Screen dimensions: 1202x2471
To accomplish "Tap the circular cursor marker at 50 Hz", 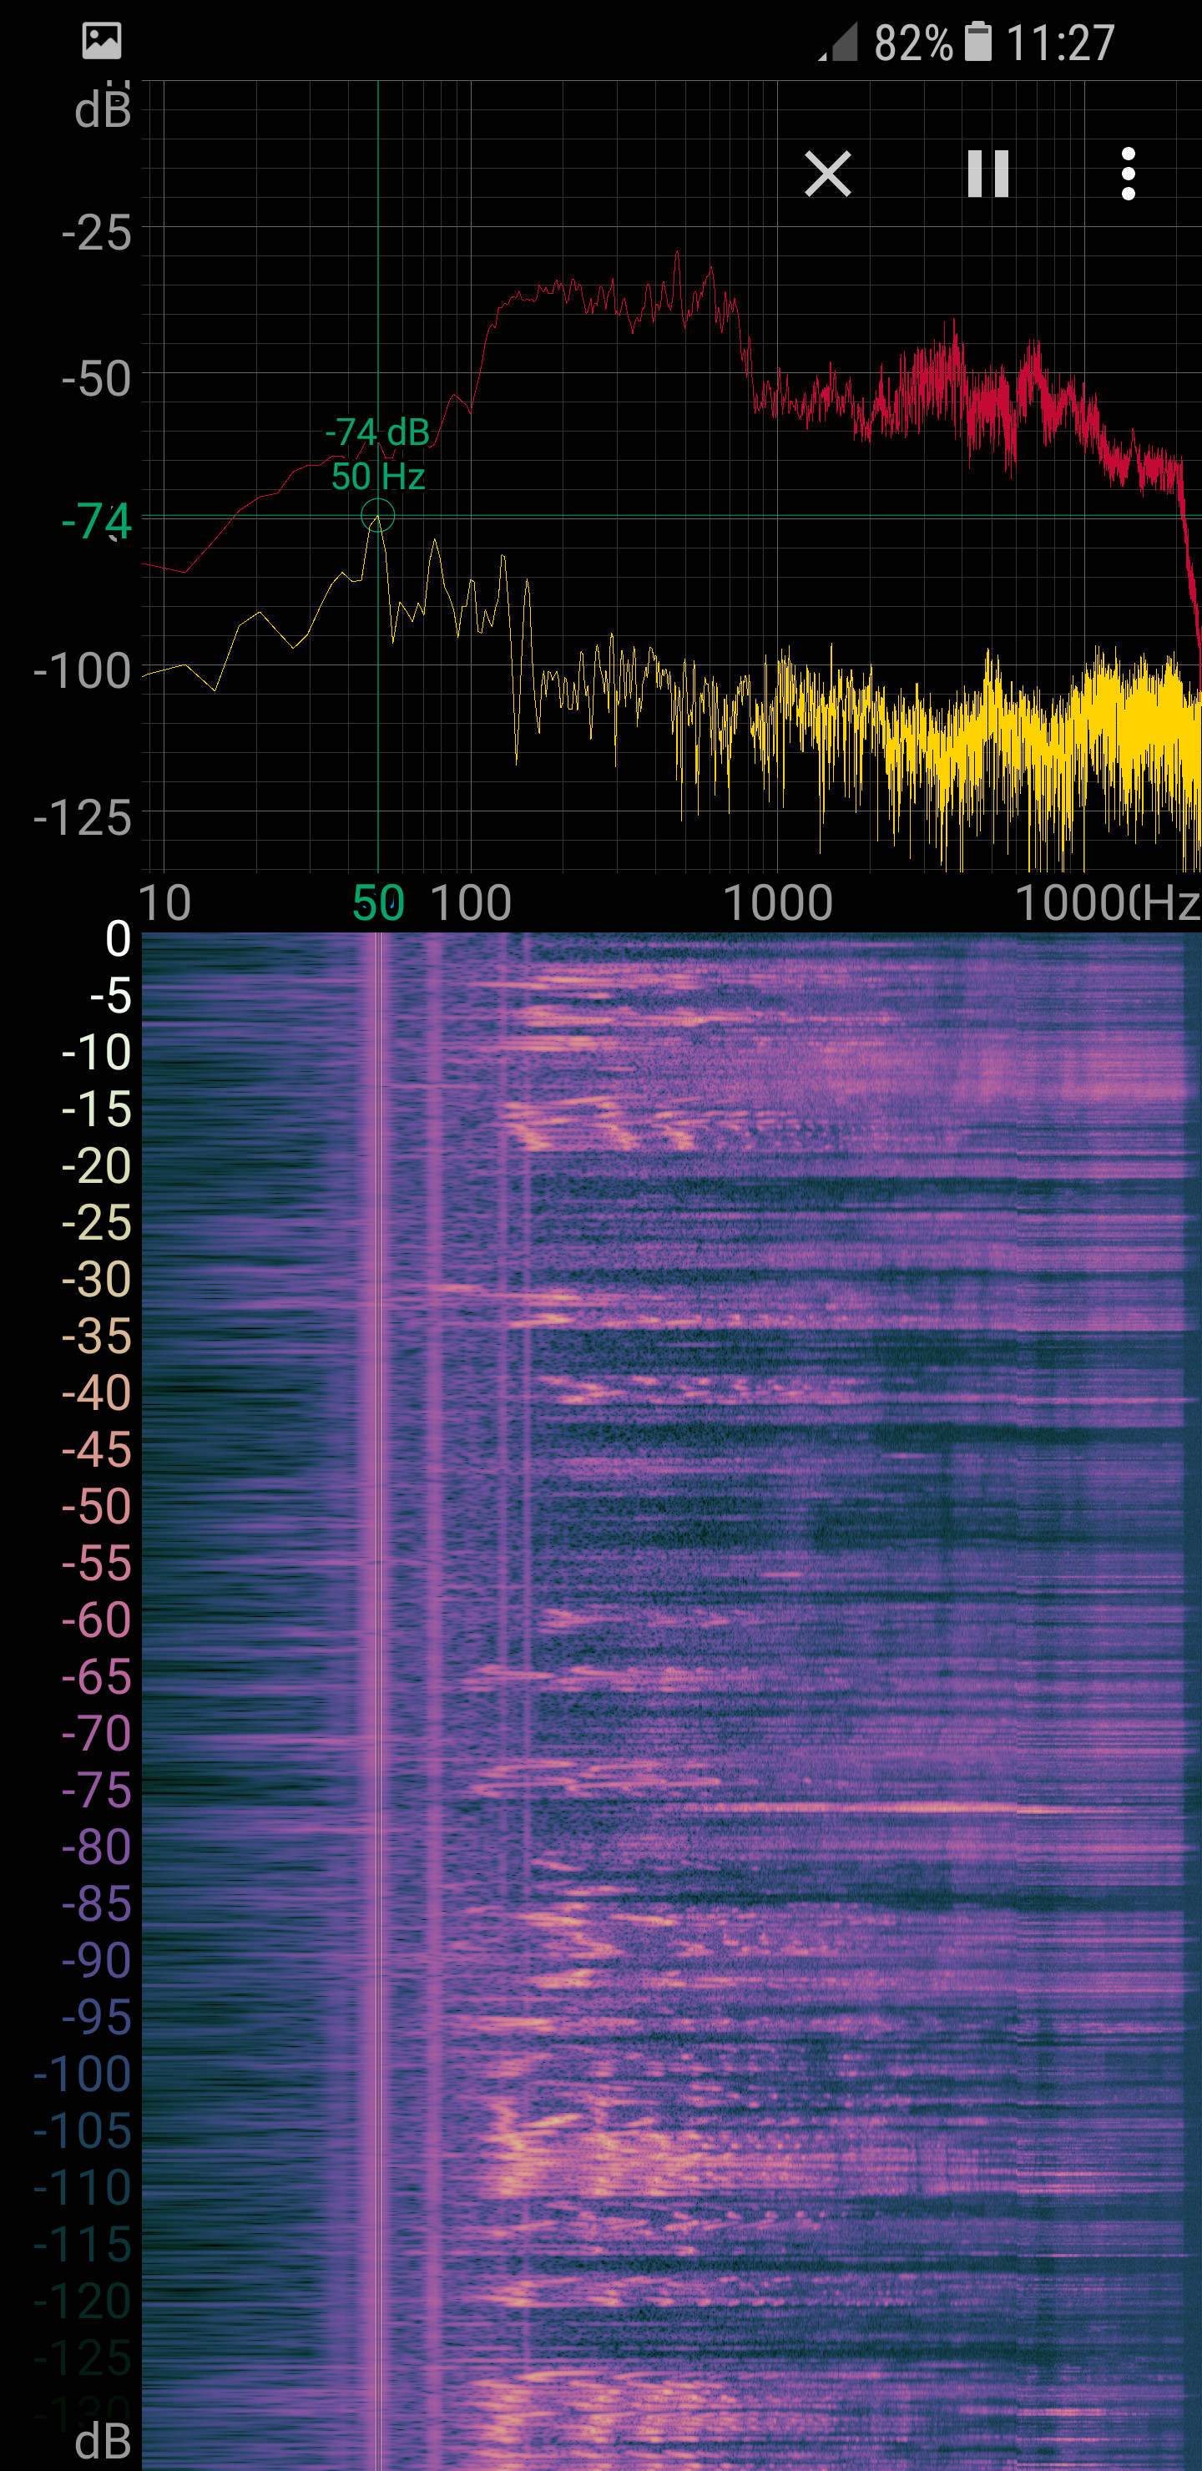I will (x=378, y=516).
